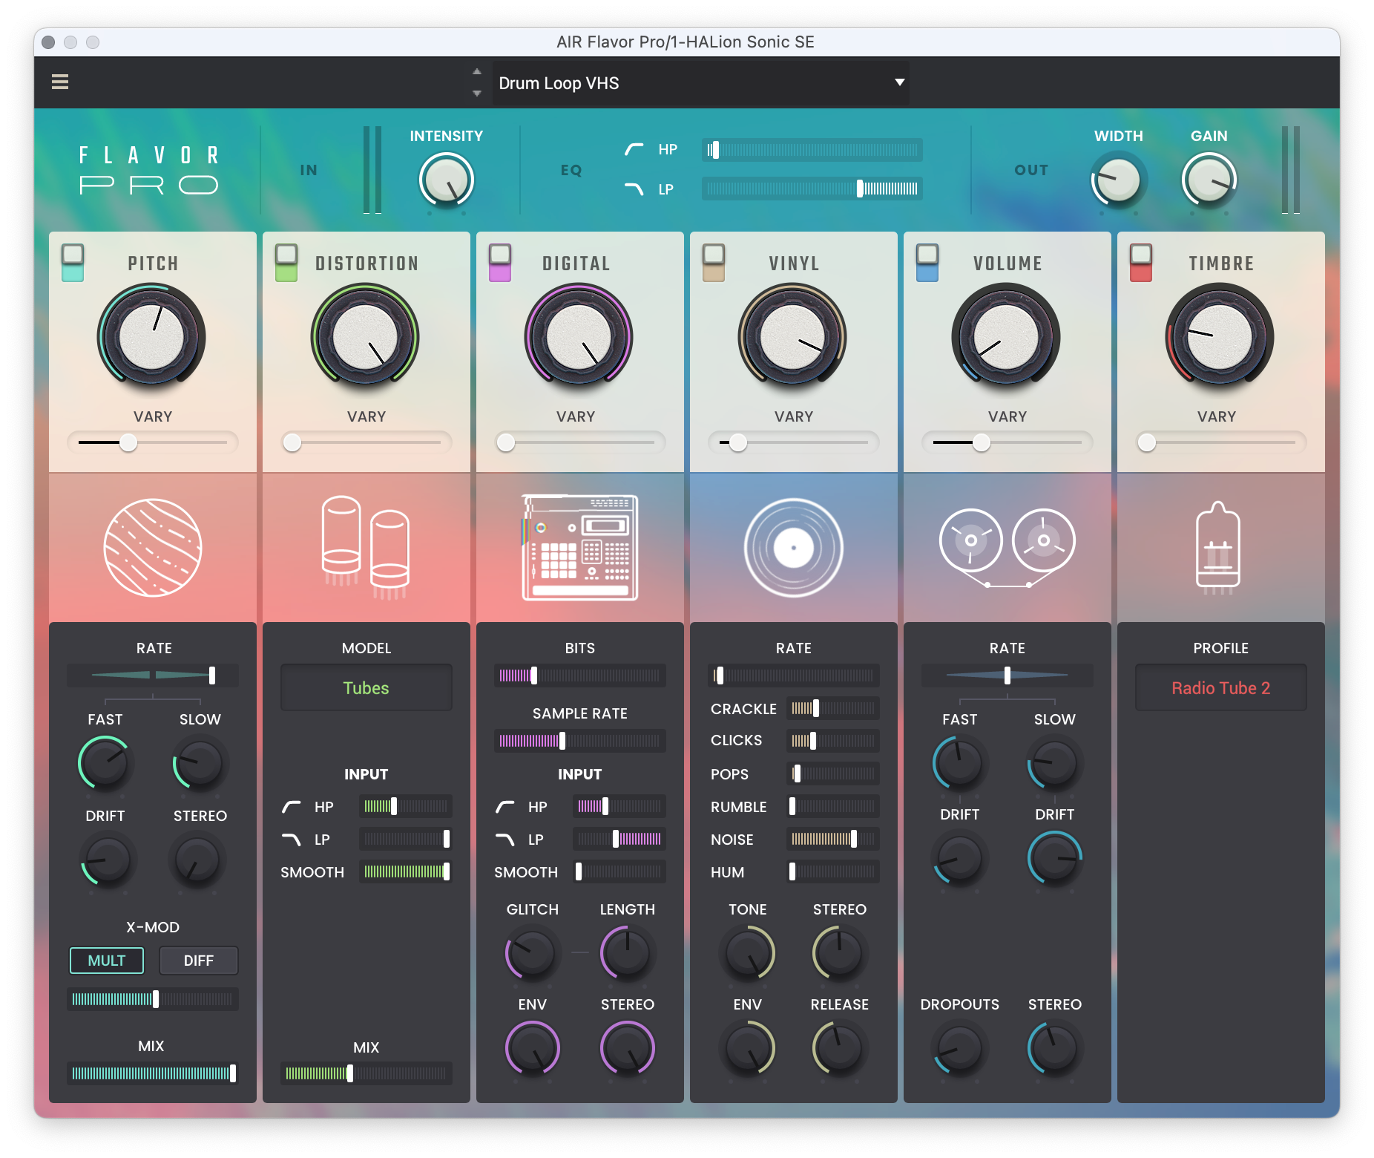Screen dimensions: 1374x1158
Task: Click the Pitch Fast knob
Action: (105, 762)
